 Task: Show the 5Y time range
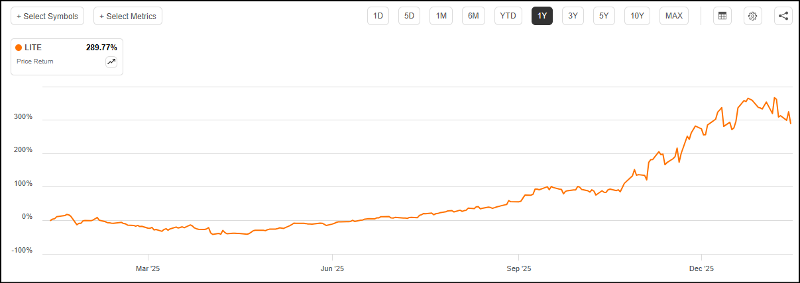click(604, 16)
